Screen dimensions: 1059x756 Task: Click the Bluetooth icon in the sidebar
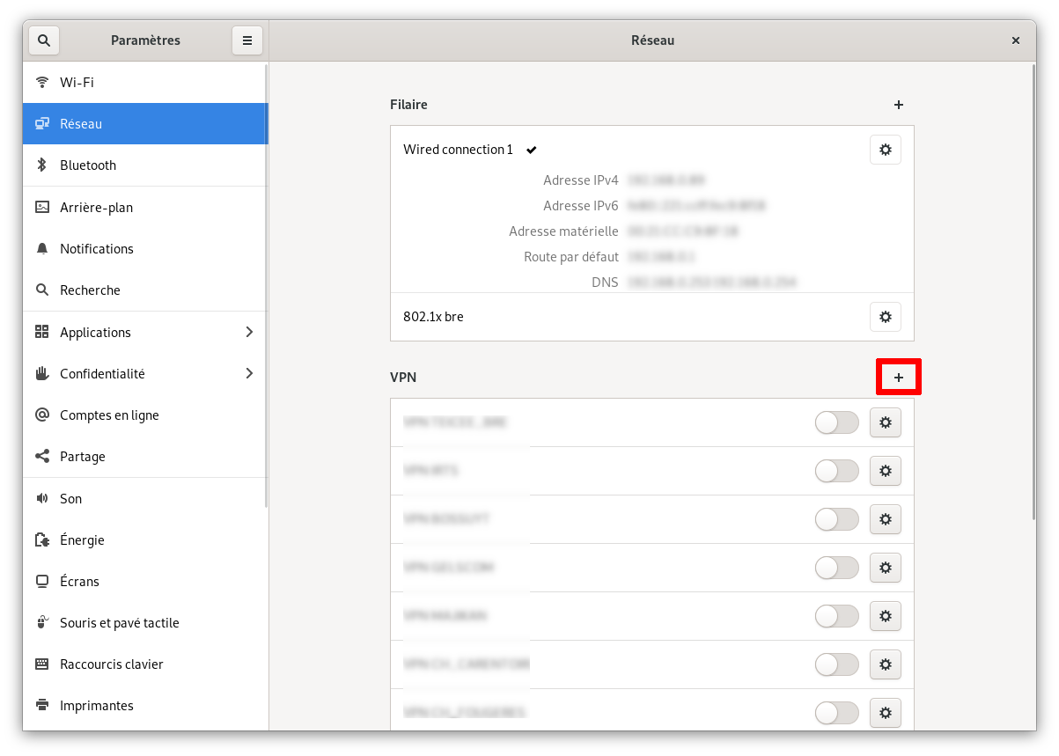click(41, 165)
